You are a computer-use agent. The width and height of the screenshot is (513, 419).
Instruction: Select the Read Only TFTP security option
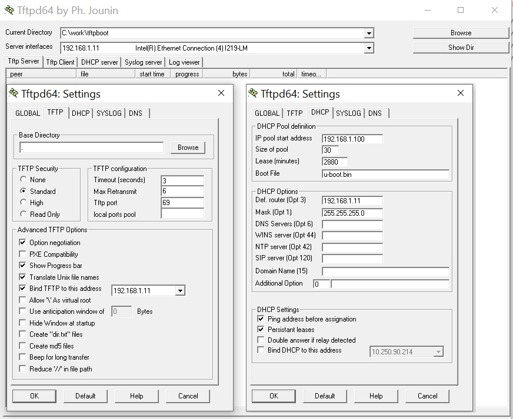point(23,214)
